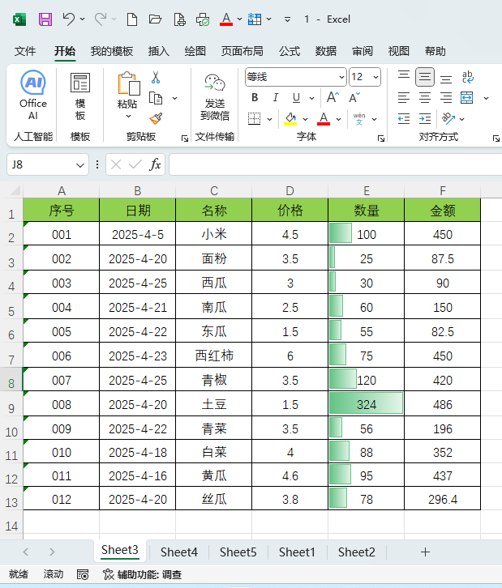Click the merge and center icon

point(466,98)
